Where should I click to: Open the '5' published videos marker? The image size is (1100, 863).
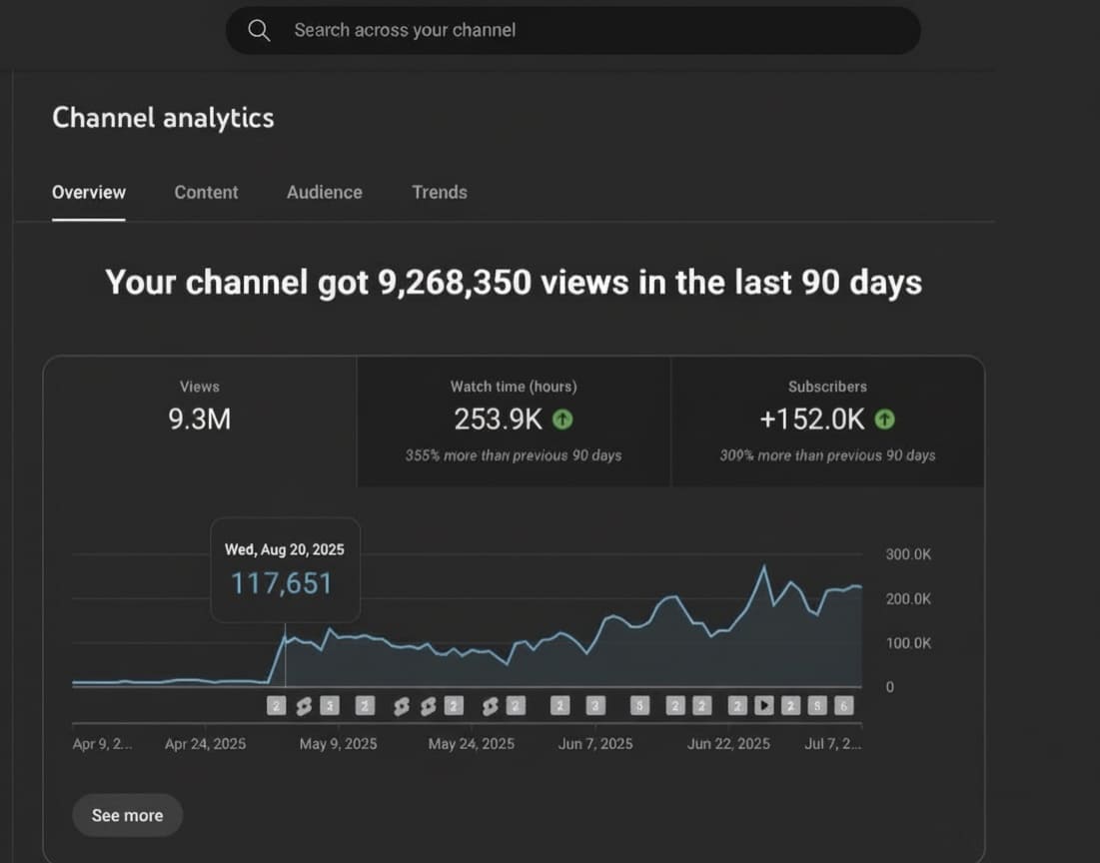point(640,706)
